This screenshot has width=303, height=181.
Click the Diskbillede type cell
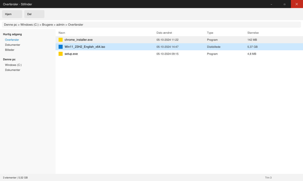pos(214,47)
